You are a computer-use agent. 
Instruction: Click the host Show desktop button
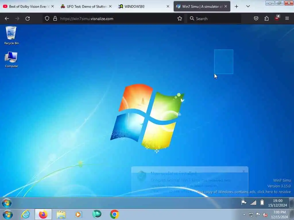click(292, 214)
